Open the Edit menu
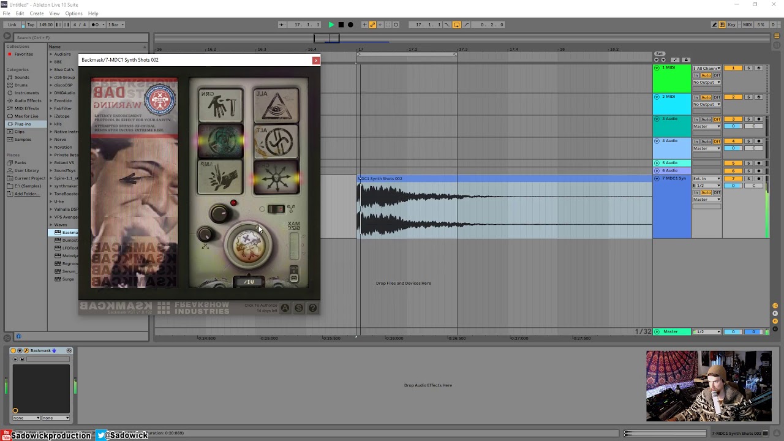Viewport: 784px width, 441px height. 20,13
